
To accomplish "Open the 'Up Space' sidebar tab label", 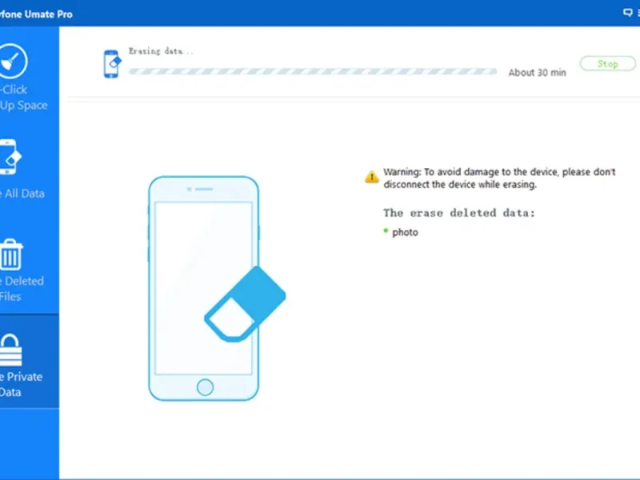I will tap(24, 106).
